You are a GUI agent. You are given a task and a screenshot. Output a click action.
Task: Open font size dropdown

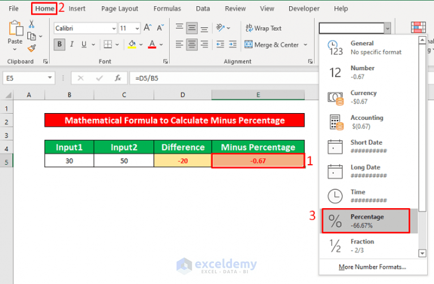pyautogui.click(x=137, y=28)
